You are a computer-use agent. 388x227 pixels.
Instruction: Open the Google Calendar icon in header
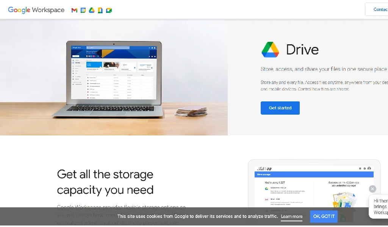coord(83,10)
